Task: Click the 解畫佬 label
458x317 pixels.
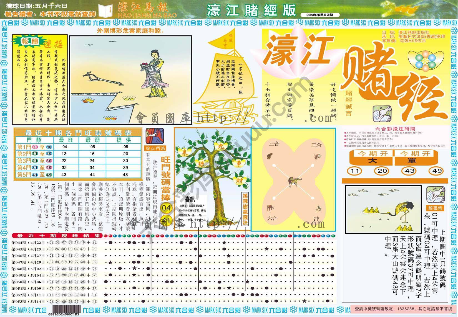Action: (436, 208)
